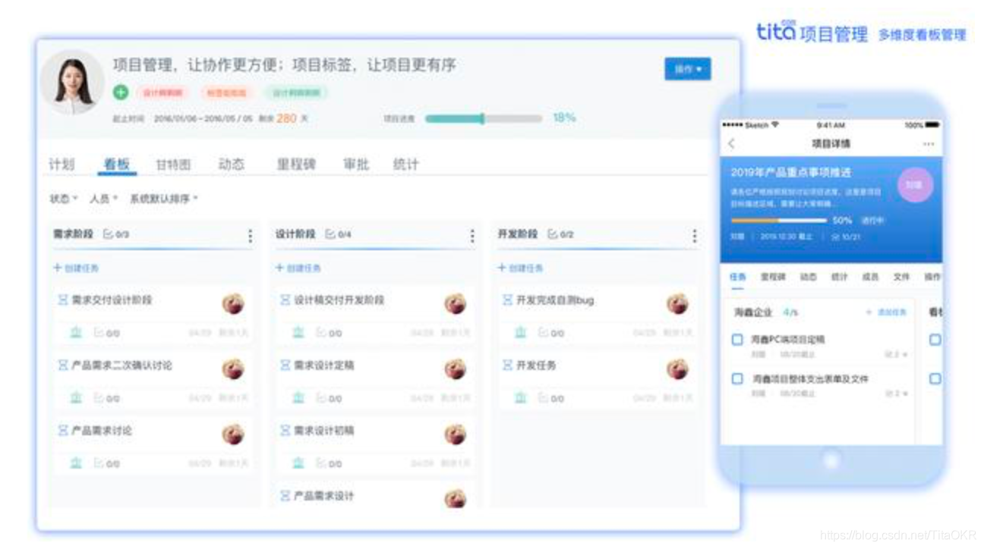Screen dimensions: 984x549
Task: Click the assignee avatar on 产品需求二次确认讨论
Action: click(x=233, y=369)
